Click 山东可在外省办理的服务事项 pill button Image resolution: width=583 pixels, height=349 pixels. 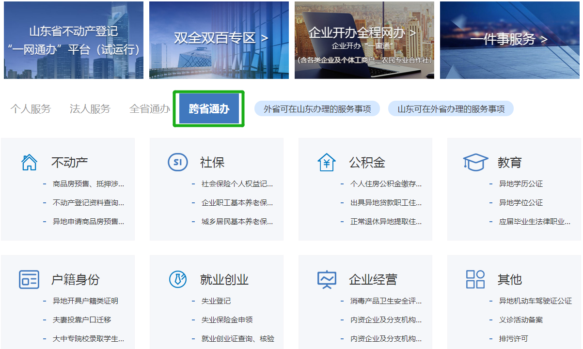click(451, 109)
